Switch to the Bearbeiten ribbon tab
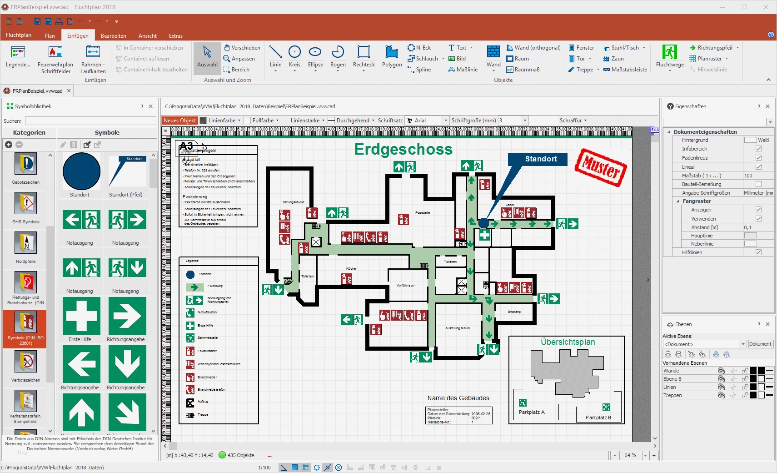 tap(113, 36)
